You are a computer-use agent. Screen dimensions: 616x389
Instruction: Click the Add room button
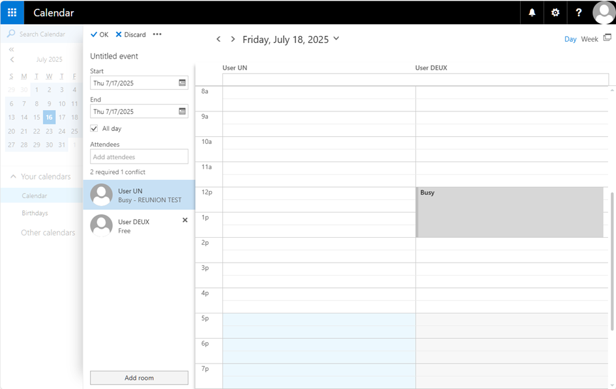pos(139,378)
